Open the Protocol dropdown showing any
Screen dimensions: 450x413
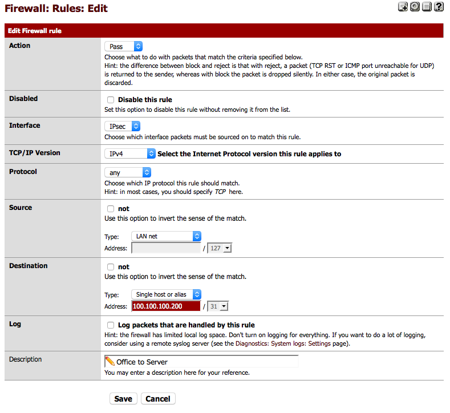(x=128, y=172)
